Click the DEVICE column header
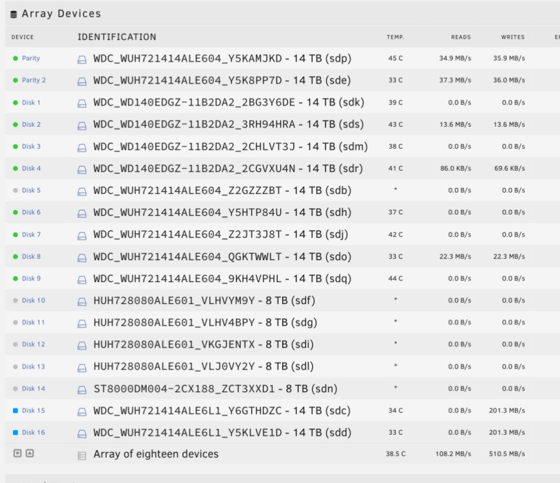The width and height of the screenshot is (560, 483). pos(23,37)
